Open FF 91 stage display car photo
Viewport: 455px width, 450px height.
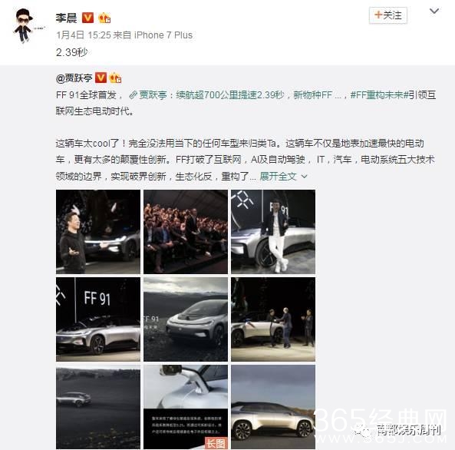click(x=98, y=319)
